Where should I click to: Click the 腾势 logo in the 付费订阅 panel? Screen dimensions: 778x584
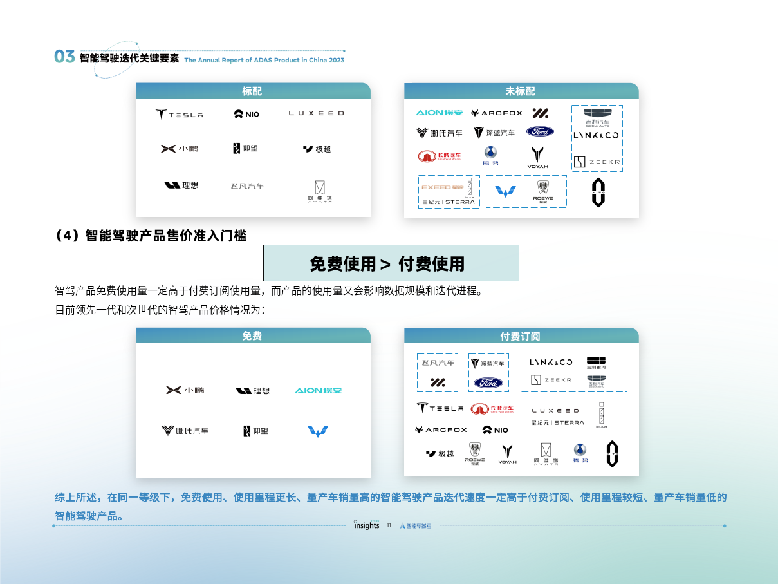tap(580, 453)
